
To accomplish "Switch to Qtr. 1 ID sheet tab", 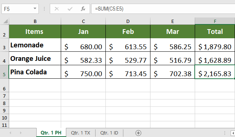I will (x=109, y=133).
